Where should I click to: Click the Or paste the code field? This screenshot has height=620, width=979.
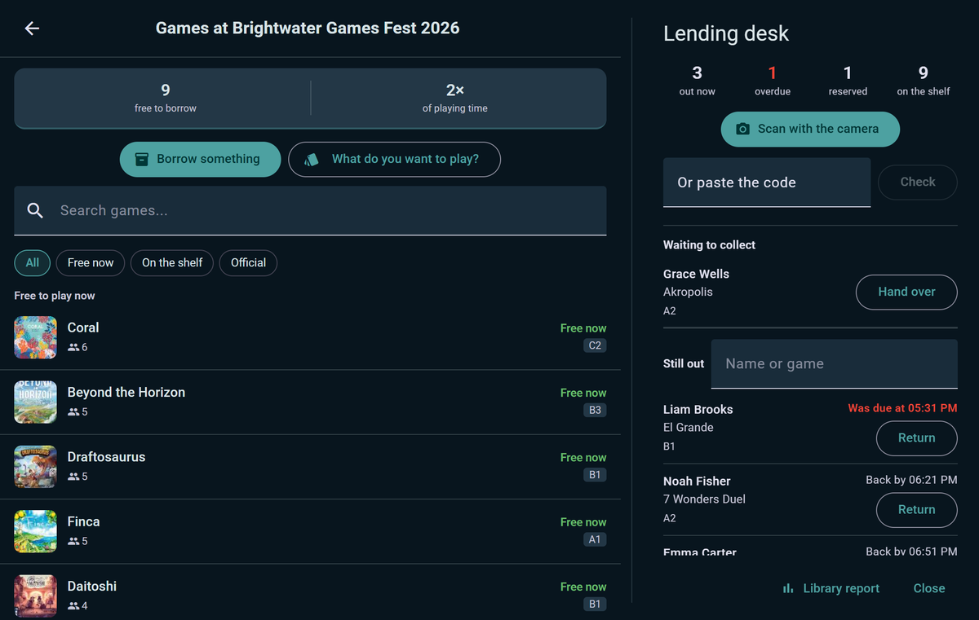pyautogui.click(x=767, y=182)
